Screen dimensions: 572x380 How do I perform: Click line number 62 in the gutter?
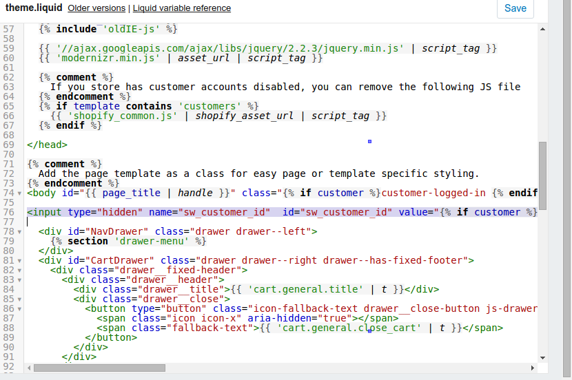[9, 78]
